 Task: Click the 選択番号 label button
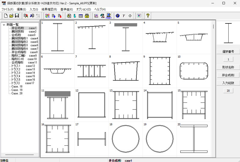point(228,52)
